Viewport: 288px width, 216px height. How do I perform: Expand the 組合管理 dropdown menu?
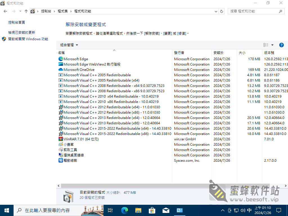(69, 45)
